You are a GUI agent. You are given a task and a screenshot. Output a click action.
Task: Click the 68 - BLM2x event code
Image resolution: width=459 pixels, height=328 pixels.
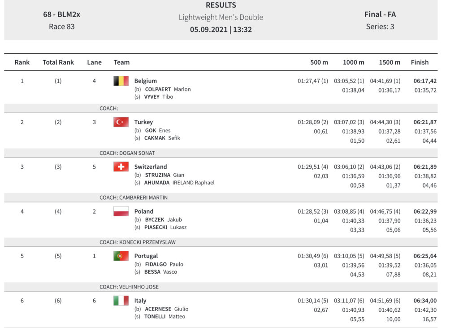click(x=61, y=14)
